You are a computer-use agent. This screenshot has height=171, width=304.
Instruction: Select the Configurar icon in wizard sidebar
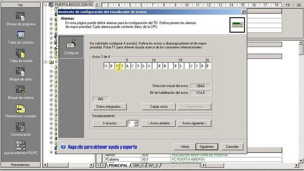click(71, 47)
